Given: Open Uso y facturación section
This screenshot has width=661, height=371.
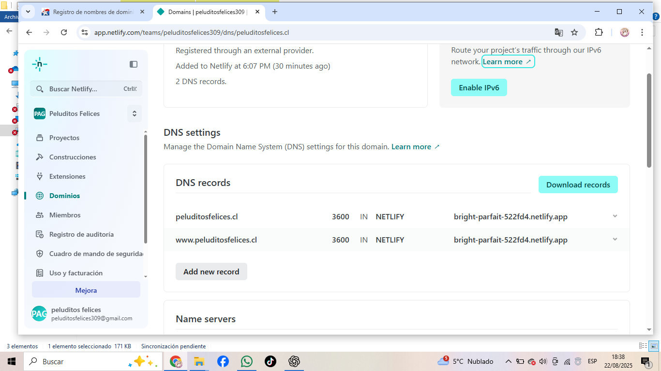Looking at the screenshot, I should pos(76,273).
